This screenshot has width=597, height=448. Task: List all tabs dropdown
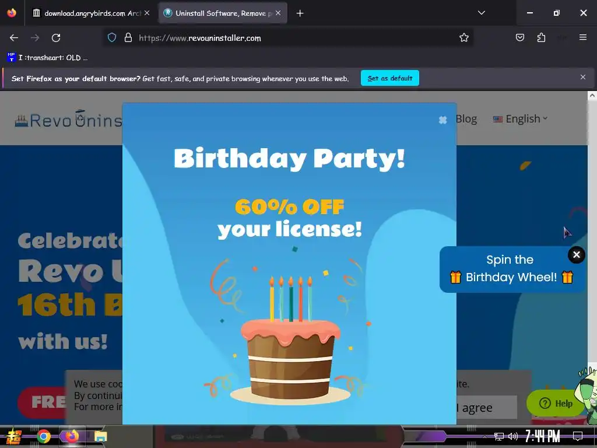(482, 13)
